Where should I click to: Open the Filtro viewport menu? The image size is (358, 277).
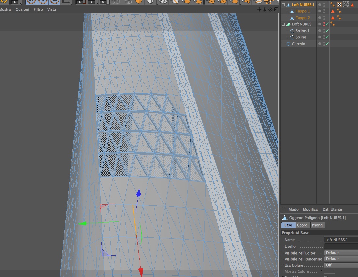[38, 9]
